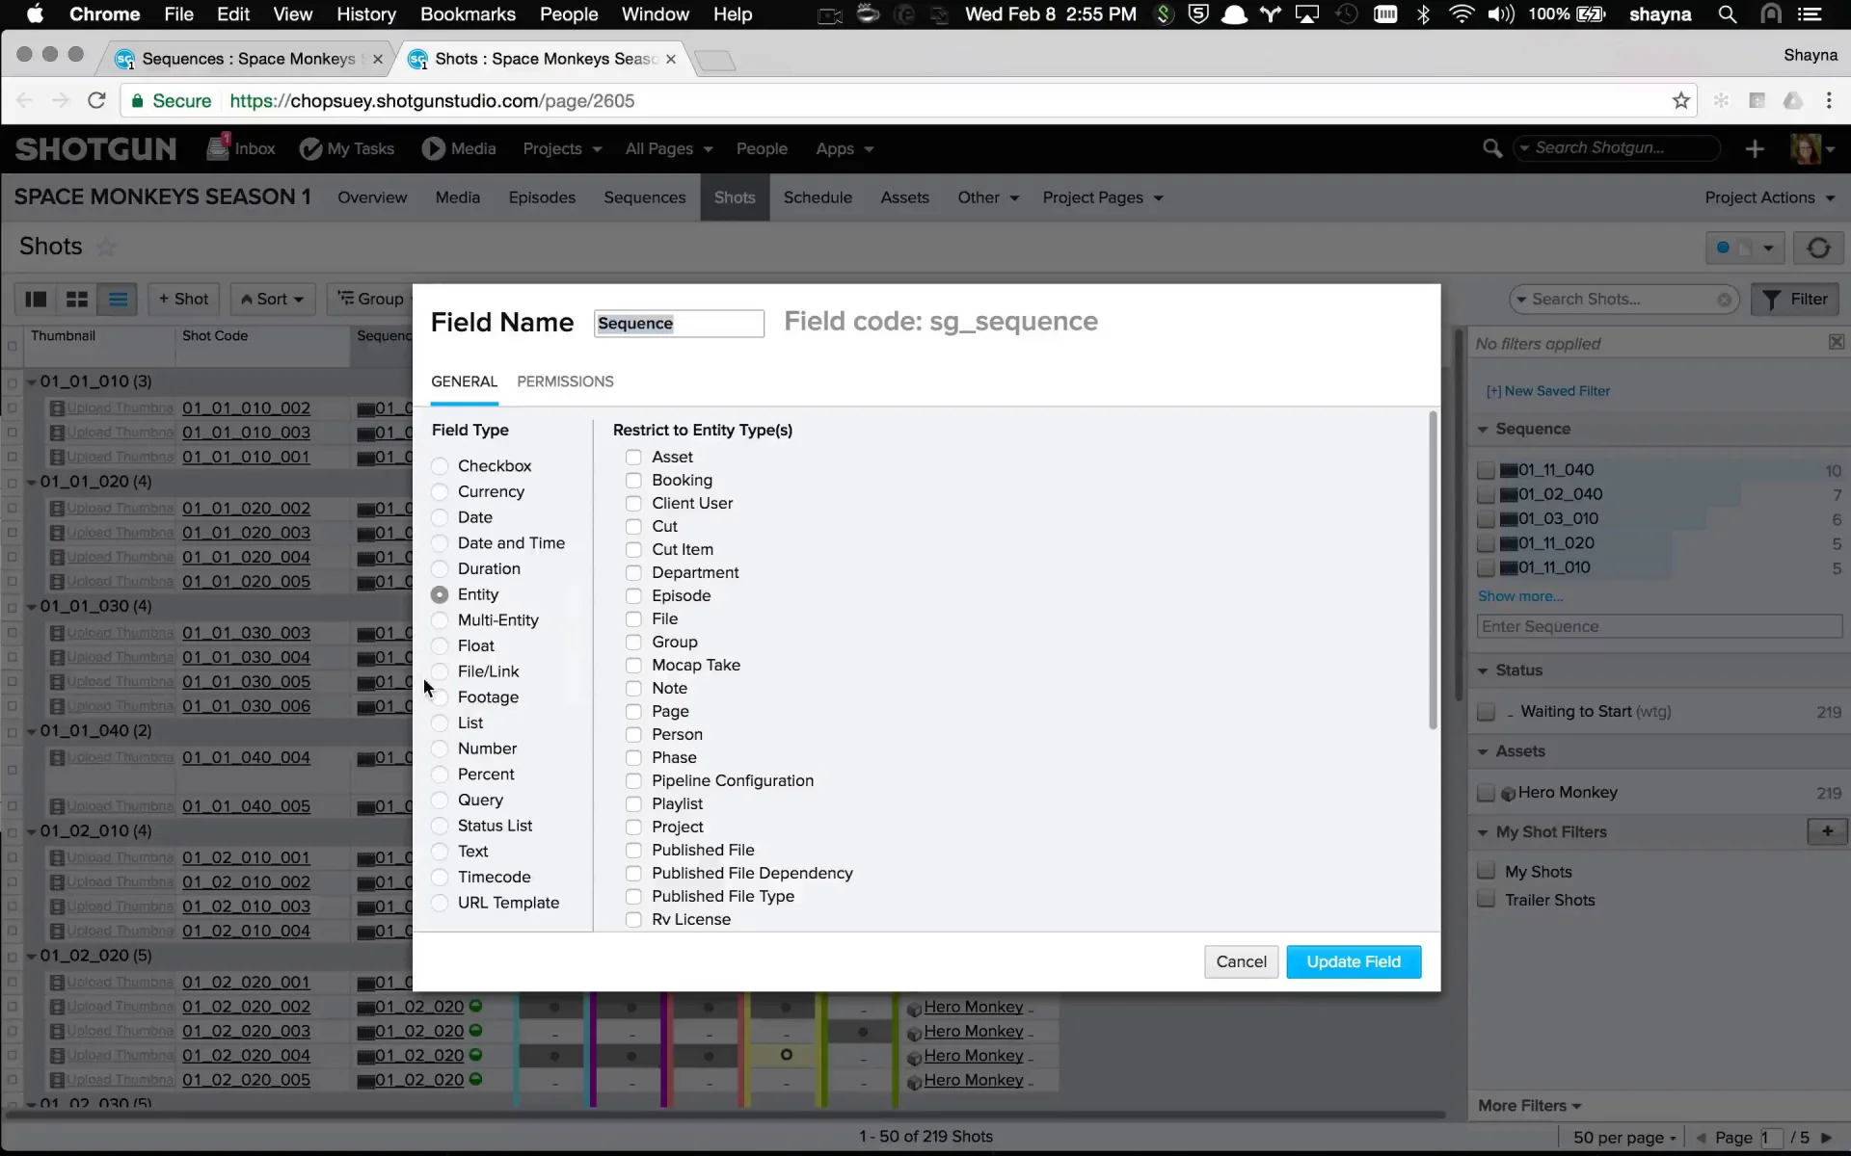
Task: Click the refresh page icon
Action: [1818, 248]
